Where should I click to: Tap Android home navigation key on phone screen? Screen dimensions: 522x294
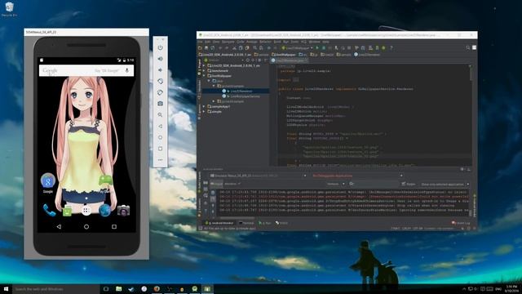tap(86, 227)
